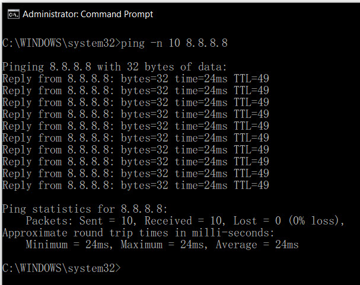Click the Sent = 10 value
360x285 pixels.
pos(107,221)
